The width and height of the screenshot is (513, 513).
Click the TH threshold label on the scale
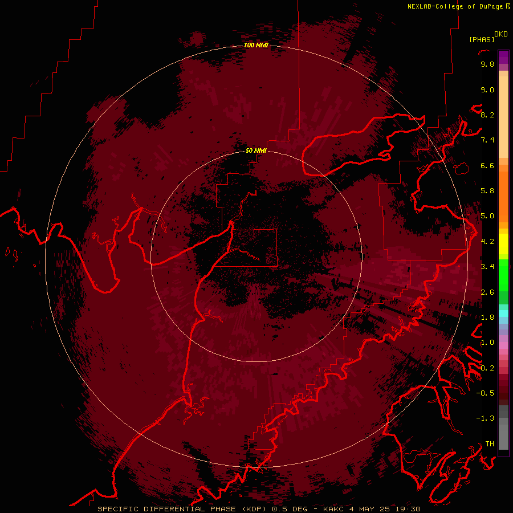490,444
